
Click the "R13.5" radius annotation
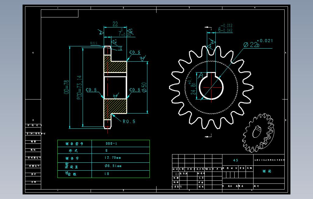point(94,43)
